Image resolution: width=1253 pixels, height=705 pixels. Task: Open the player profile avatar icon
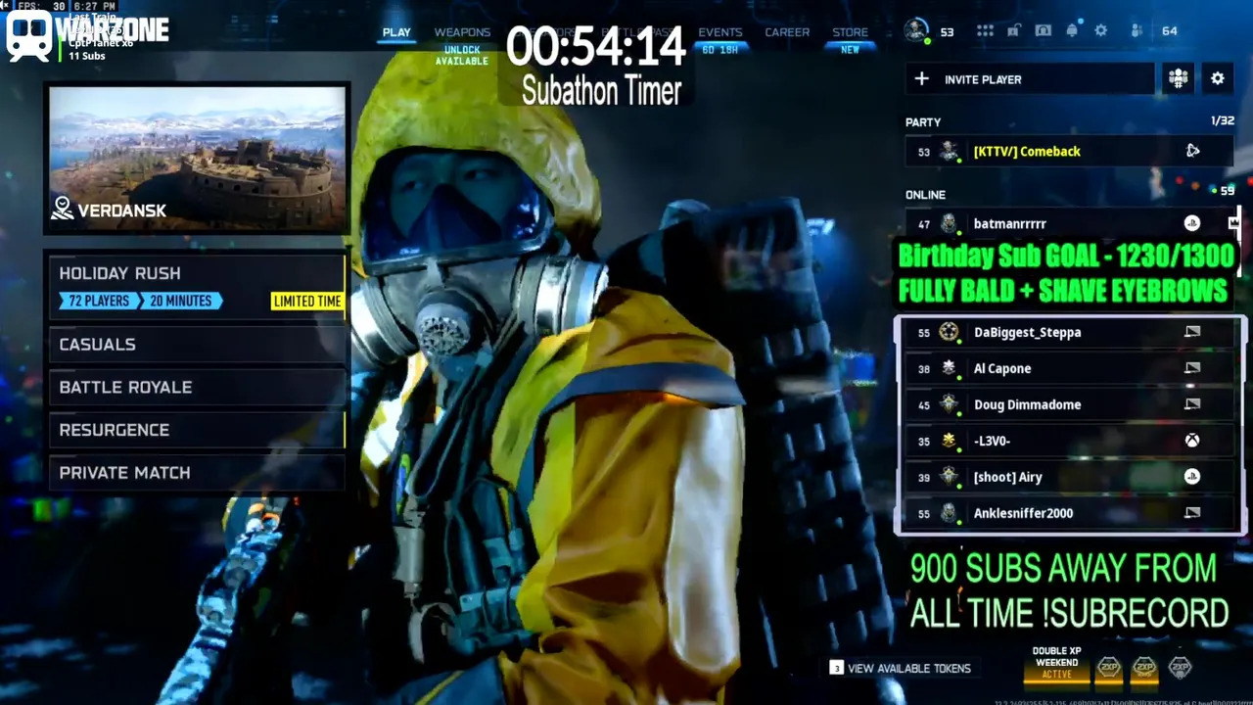(x=916, y=30)
